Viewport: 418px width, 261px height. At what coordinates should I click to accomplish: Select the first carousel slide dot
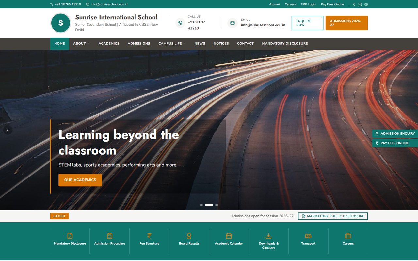201,205
